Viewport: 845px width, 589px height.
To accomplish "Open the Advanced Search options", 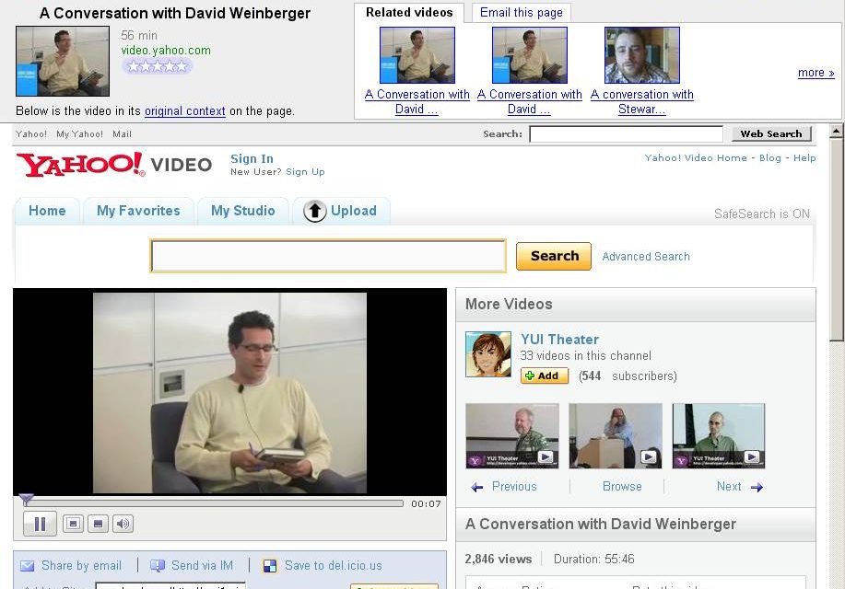I will click(x=646, y=256).
